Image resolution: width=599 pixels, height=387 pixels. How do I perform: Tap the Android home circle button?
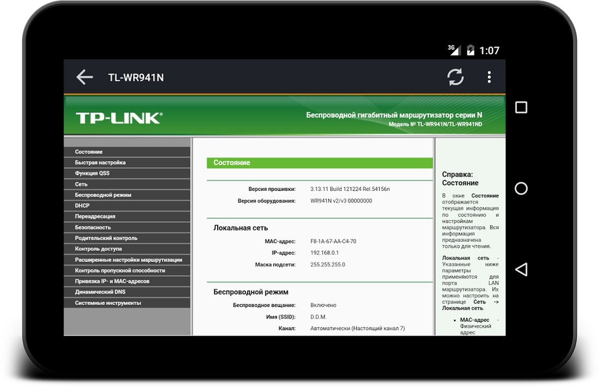521,188
